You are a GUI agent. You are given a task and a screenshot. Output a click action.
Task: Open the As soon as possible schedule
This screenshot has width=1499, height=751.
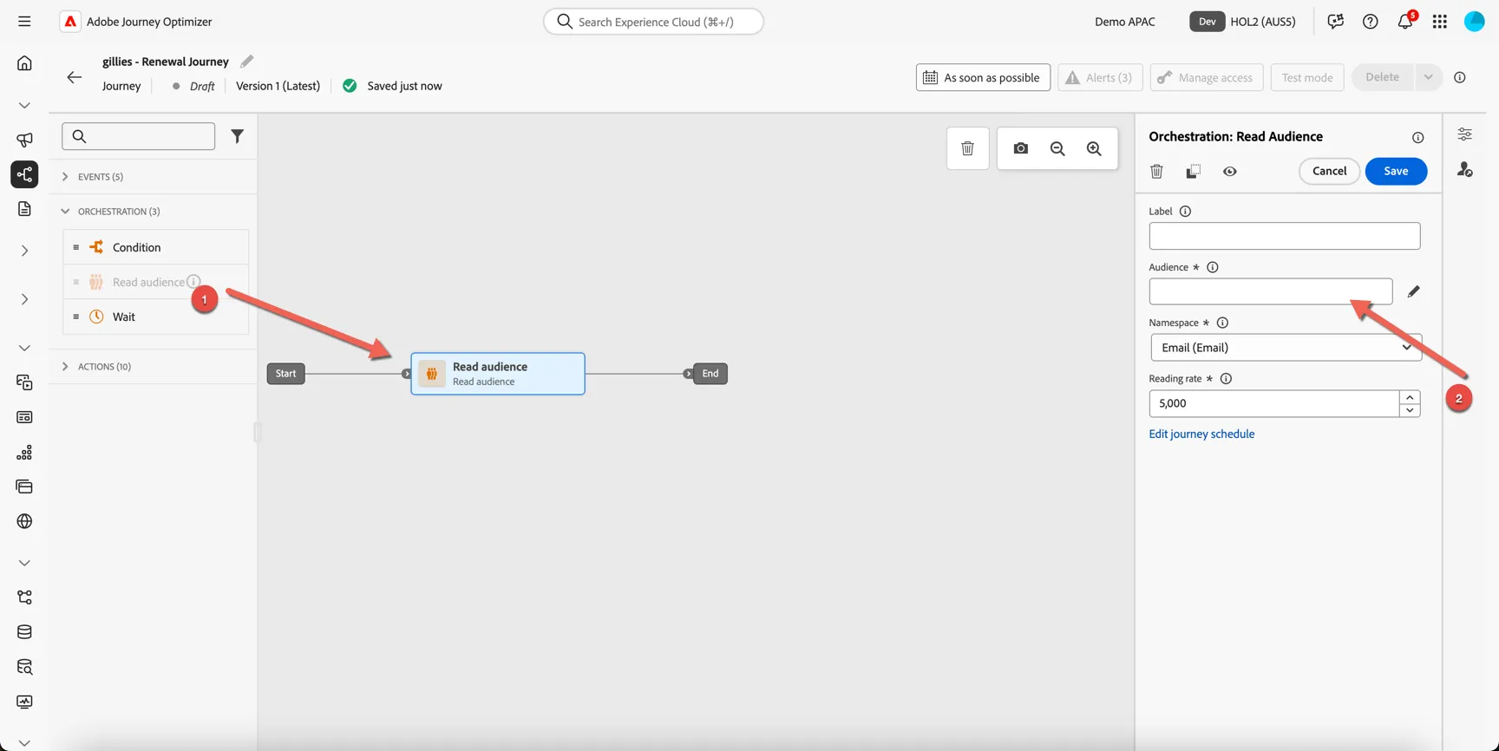tap(983, 77)
